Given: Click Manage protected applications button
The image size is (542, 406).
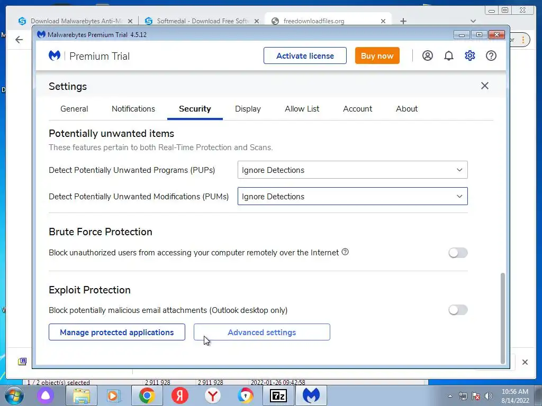Looking at the screenshot, I should [117, 332].
